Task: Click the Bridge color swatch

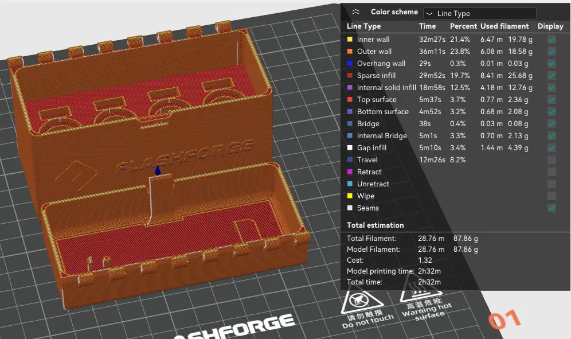Action: 350,123
